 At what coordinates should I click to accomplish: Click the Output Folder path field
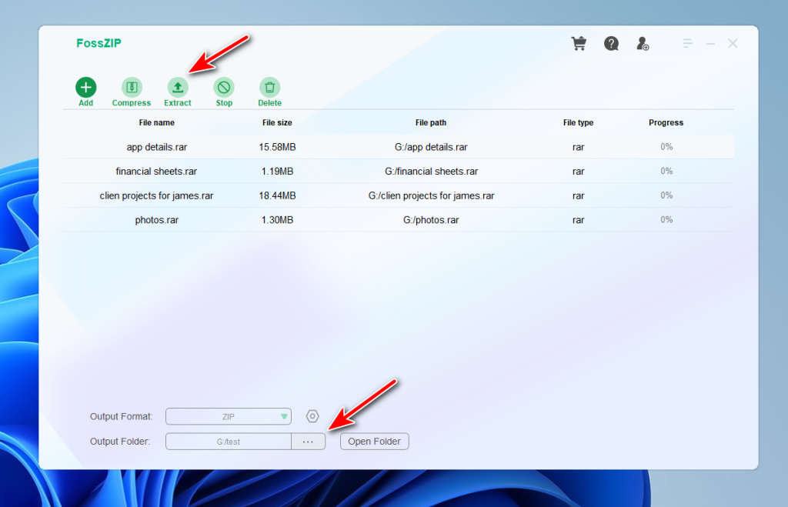[228, 441]
